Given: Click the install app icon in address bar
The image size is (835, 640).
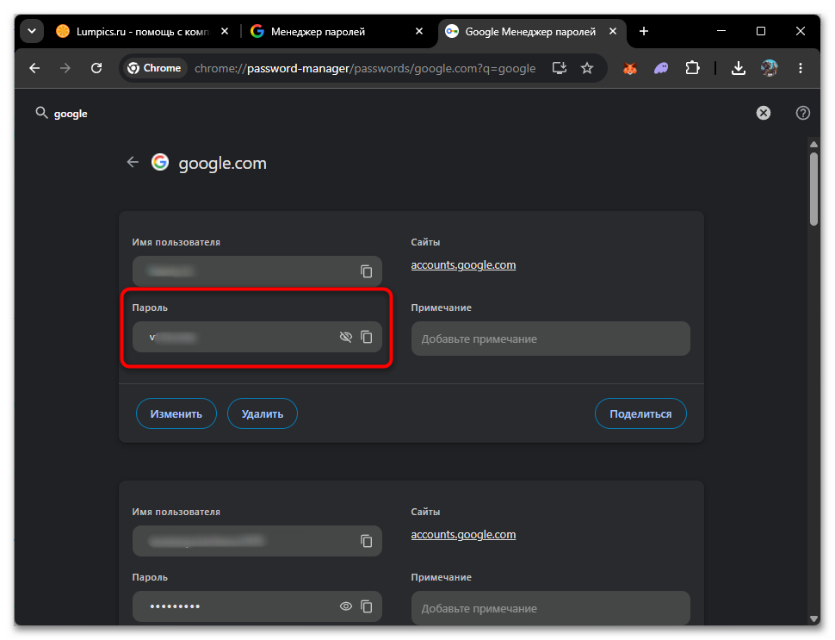Looking at the screenshot, I should click(x=560, y=68).
